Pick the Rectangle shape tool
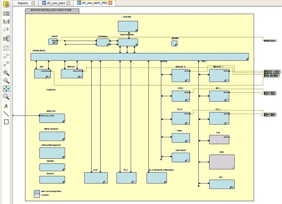Image resolution: width=282 pixels, height=204 pixels. point(6,122)
